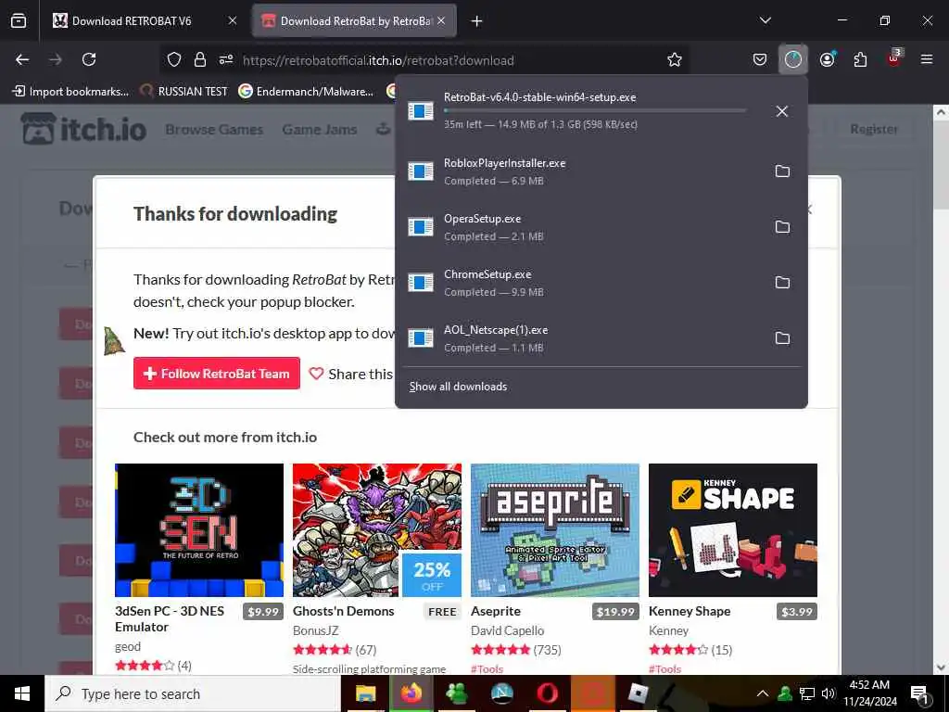
Task: Open Windows Start menu
Action: 22,693
